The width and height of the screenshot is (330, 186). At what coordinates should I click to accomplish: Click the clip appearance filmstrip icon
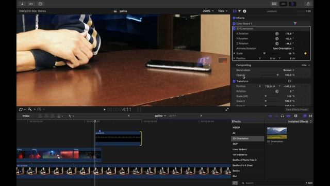tap(295, 116)
